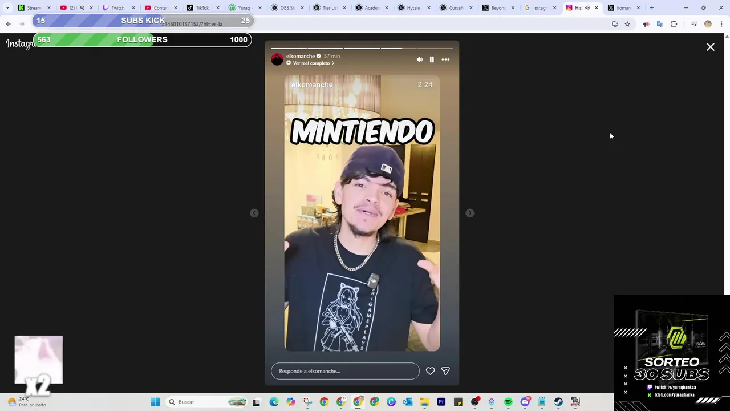Bookmark this page with the star icon
Viewport: 730px width, 411px height.
[x=627, y=24]
